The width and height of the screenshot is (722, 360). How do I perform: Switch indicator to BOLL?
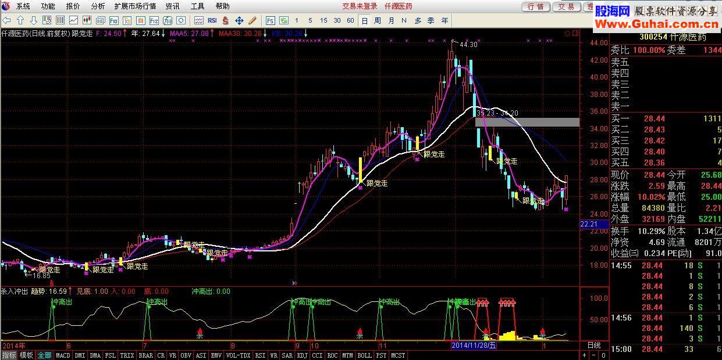[x=364, y=355]
